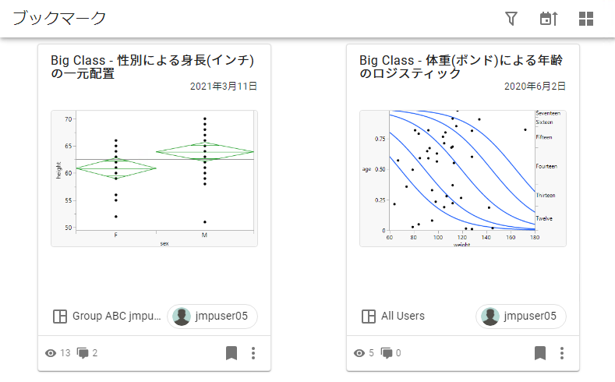
Task: Open jmpuser05 chip on the first card
Action: click(212, 317)
